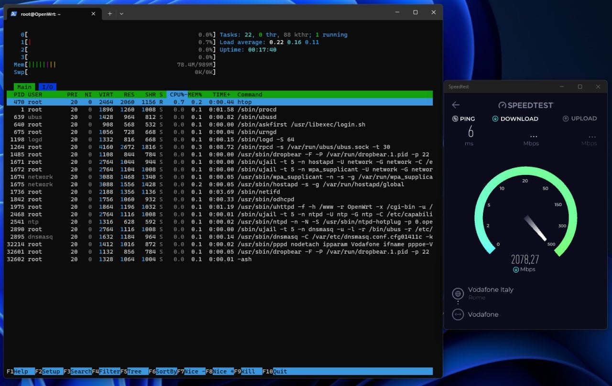Select the /sbin/rpcd process row
612x386 pixels.
tap(219, 147)
